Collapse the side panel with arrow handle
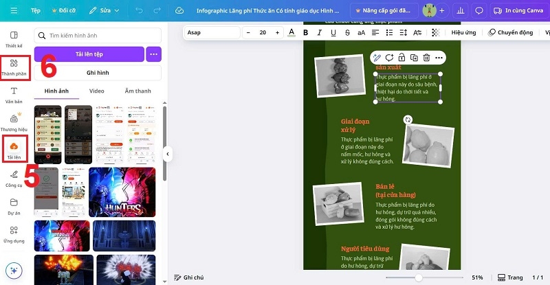This screenshot has height=285, width=550. [x=168, y=154]
